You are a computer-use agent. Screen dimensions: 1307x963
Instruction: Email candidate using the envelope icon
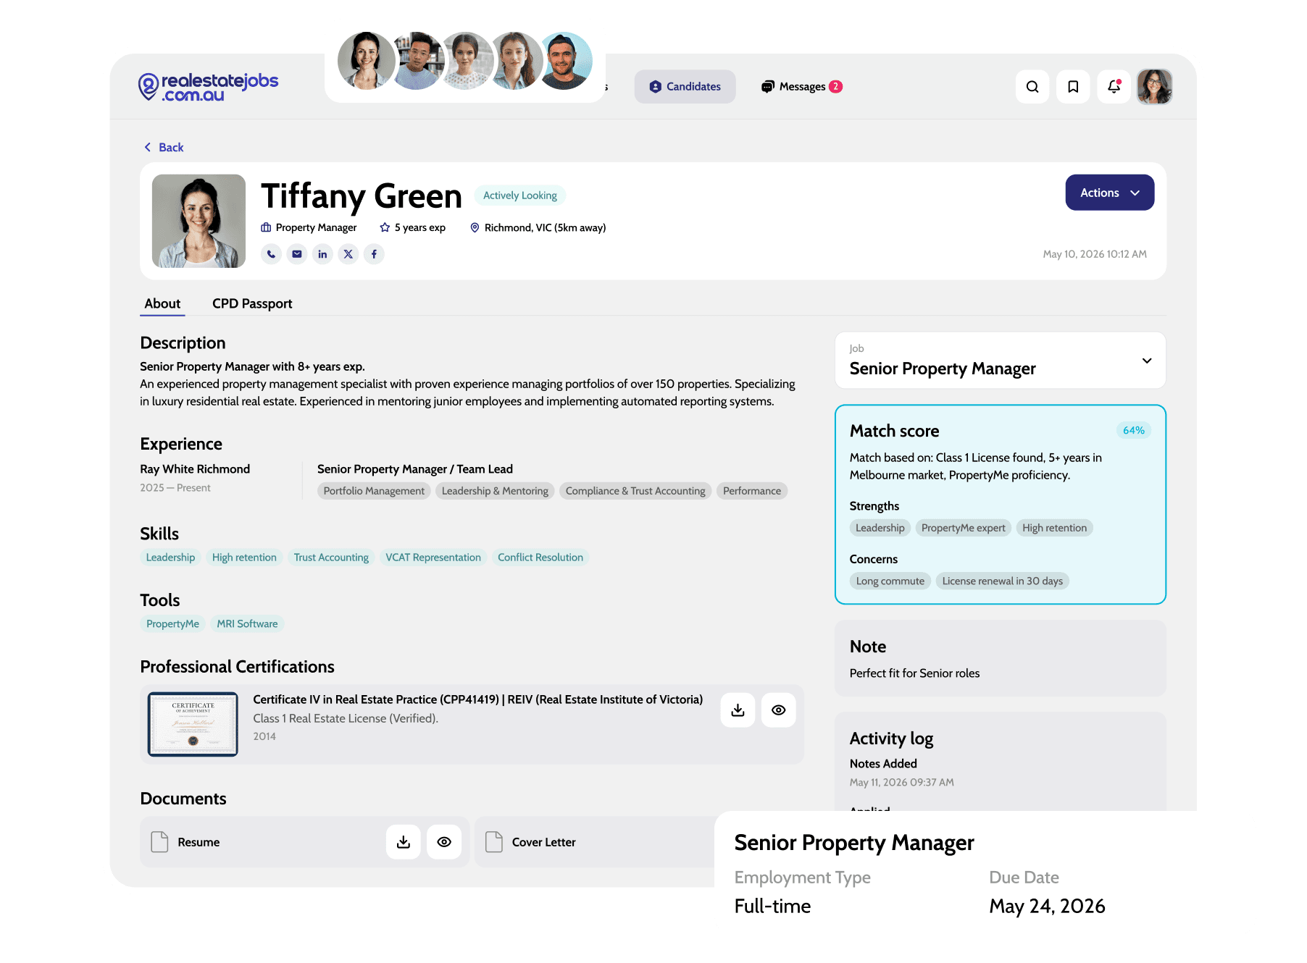(297, 254)
